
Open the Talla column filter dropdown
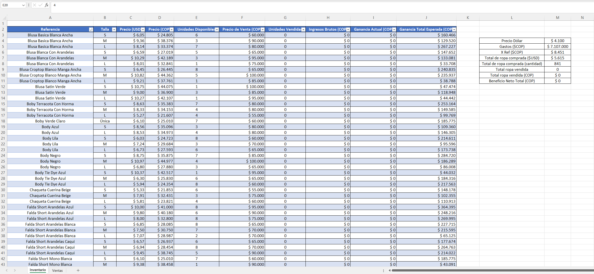coord(114,29)
